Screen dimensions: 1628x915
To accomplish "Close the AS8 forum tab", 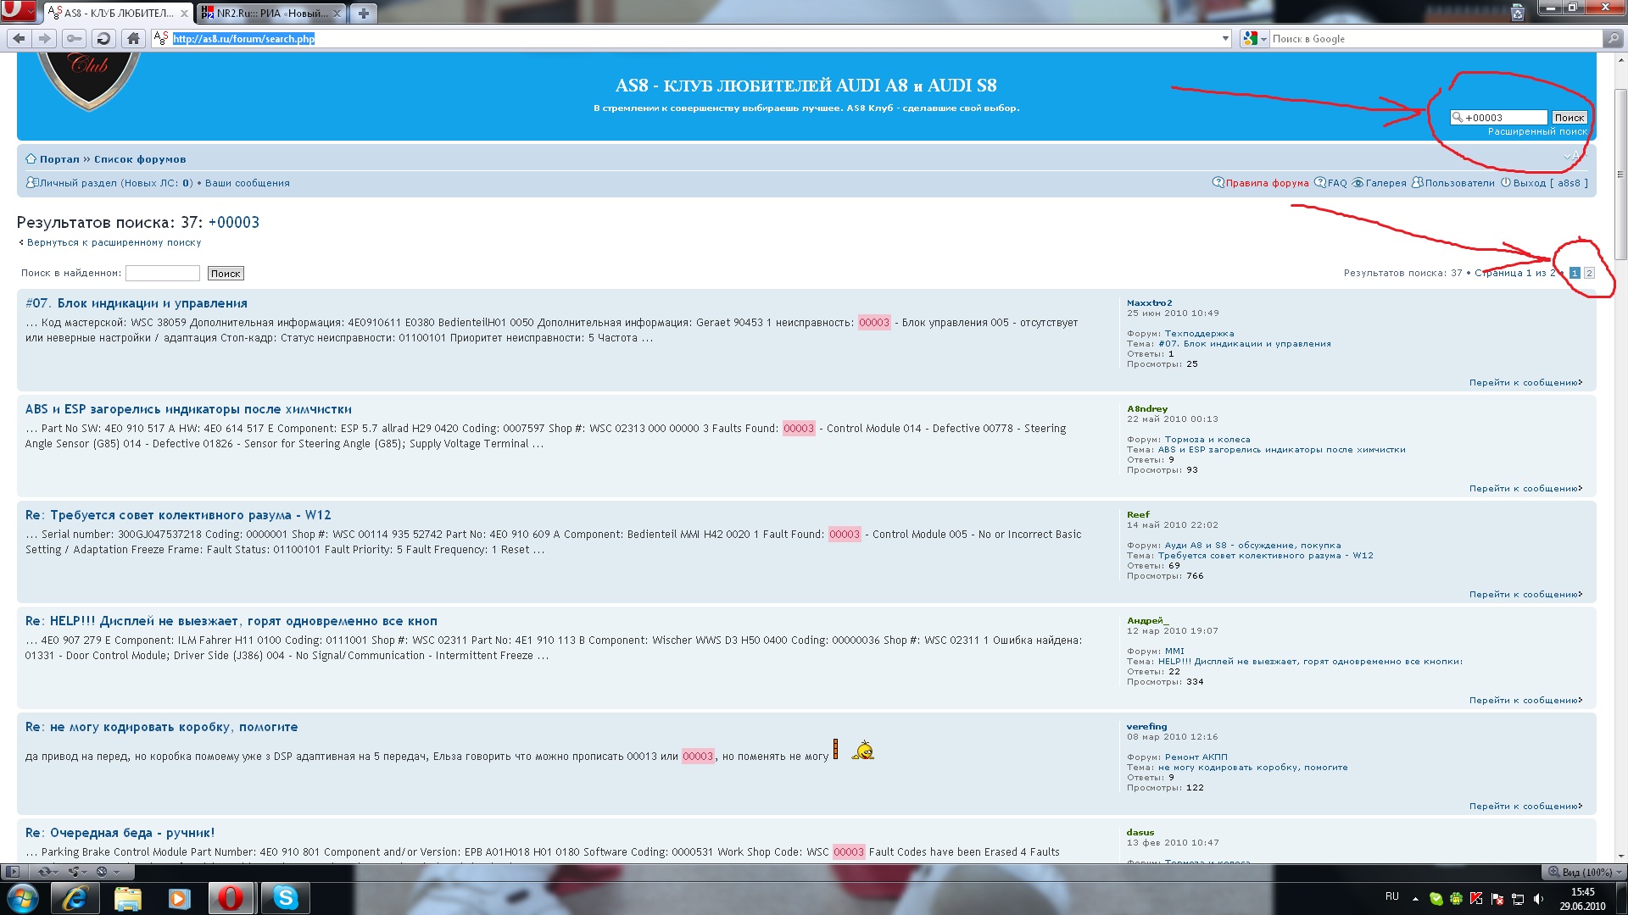I will tap(184, 13).
